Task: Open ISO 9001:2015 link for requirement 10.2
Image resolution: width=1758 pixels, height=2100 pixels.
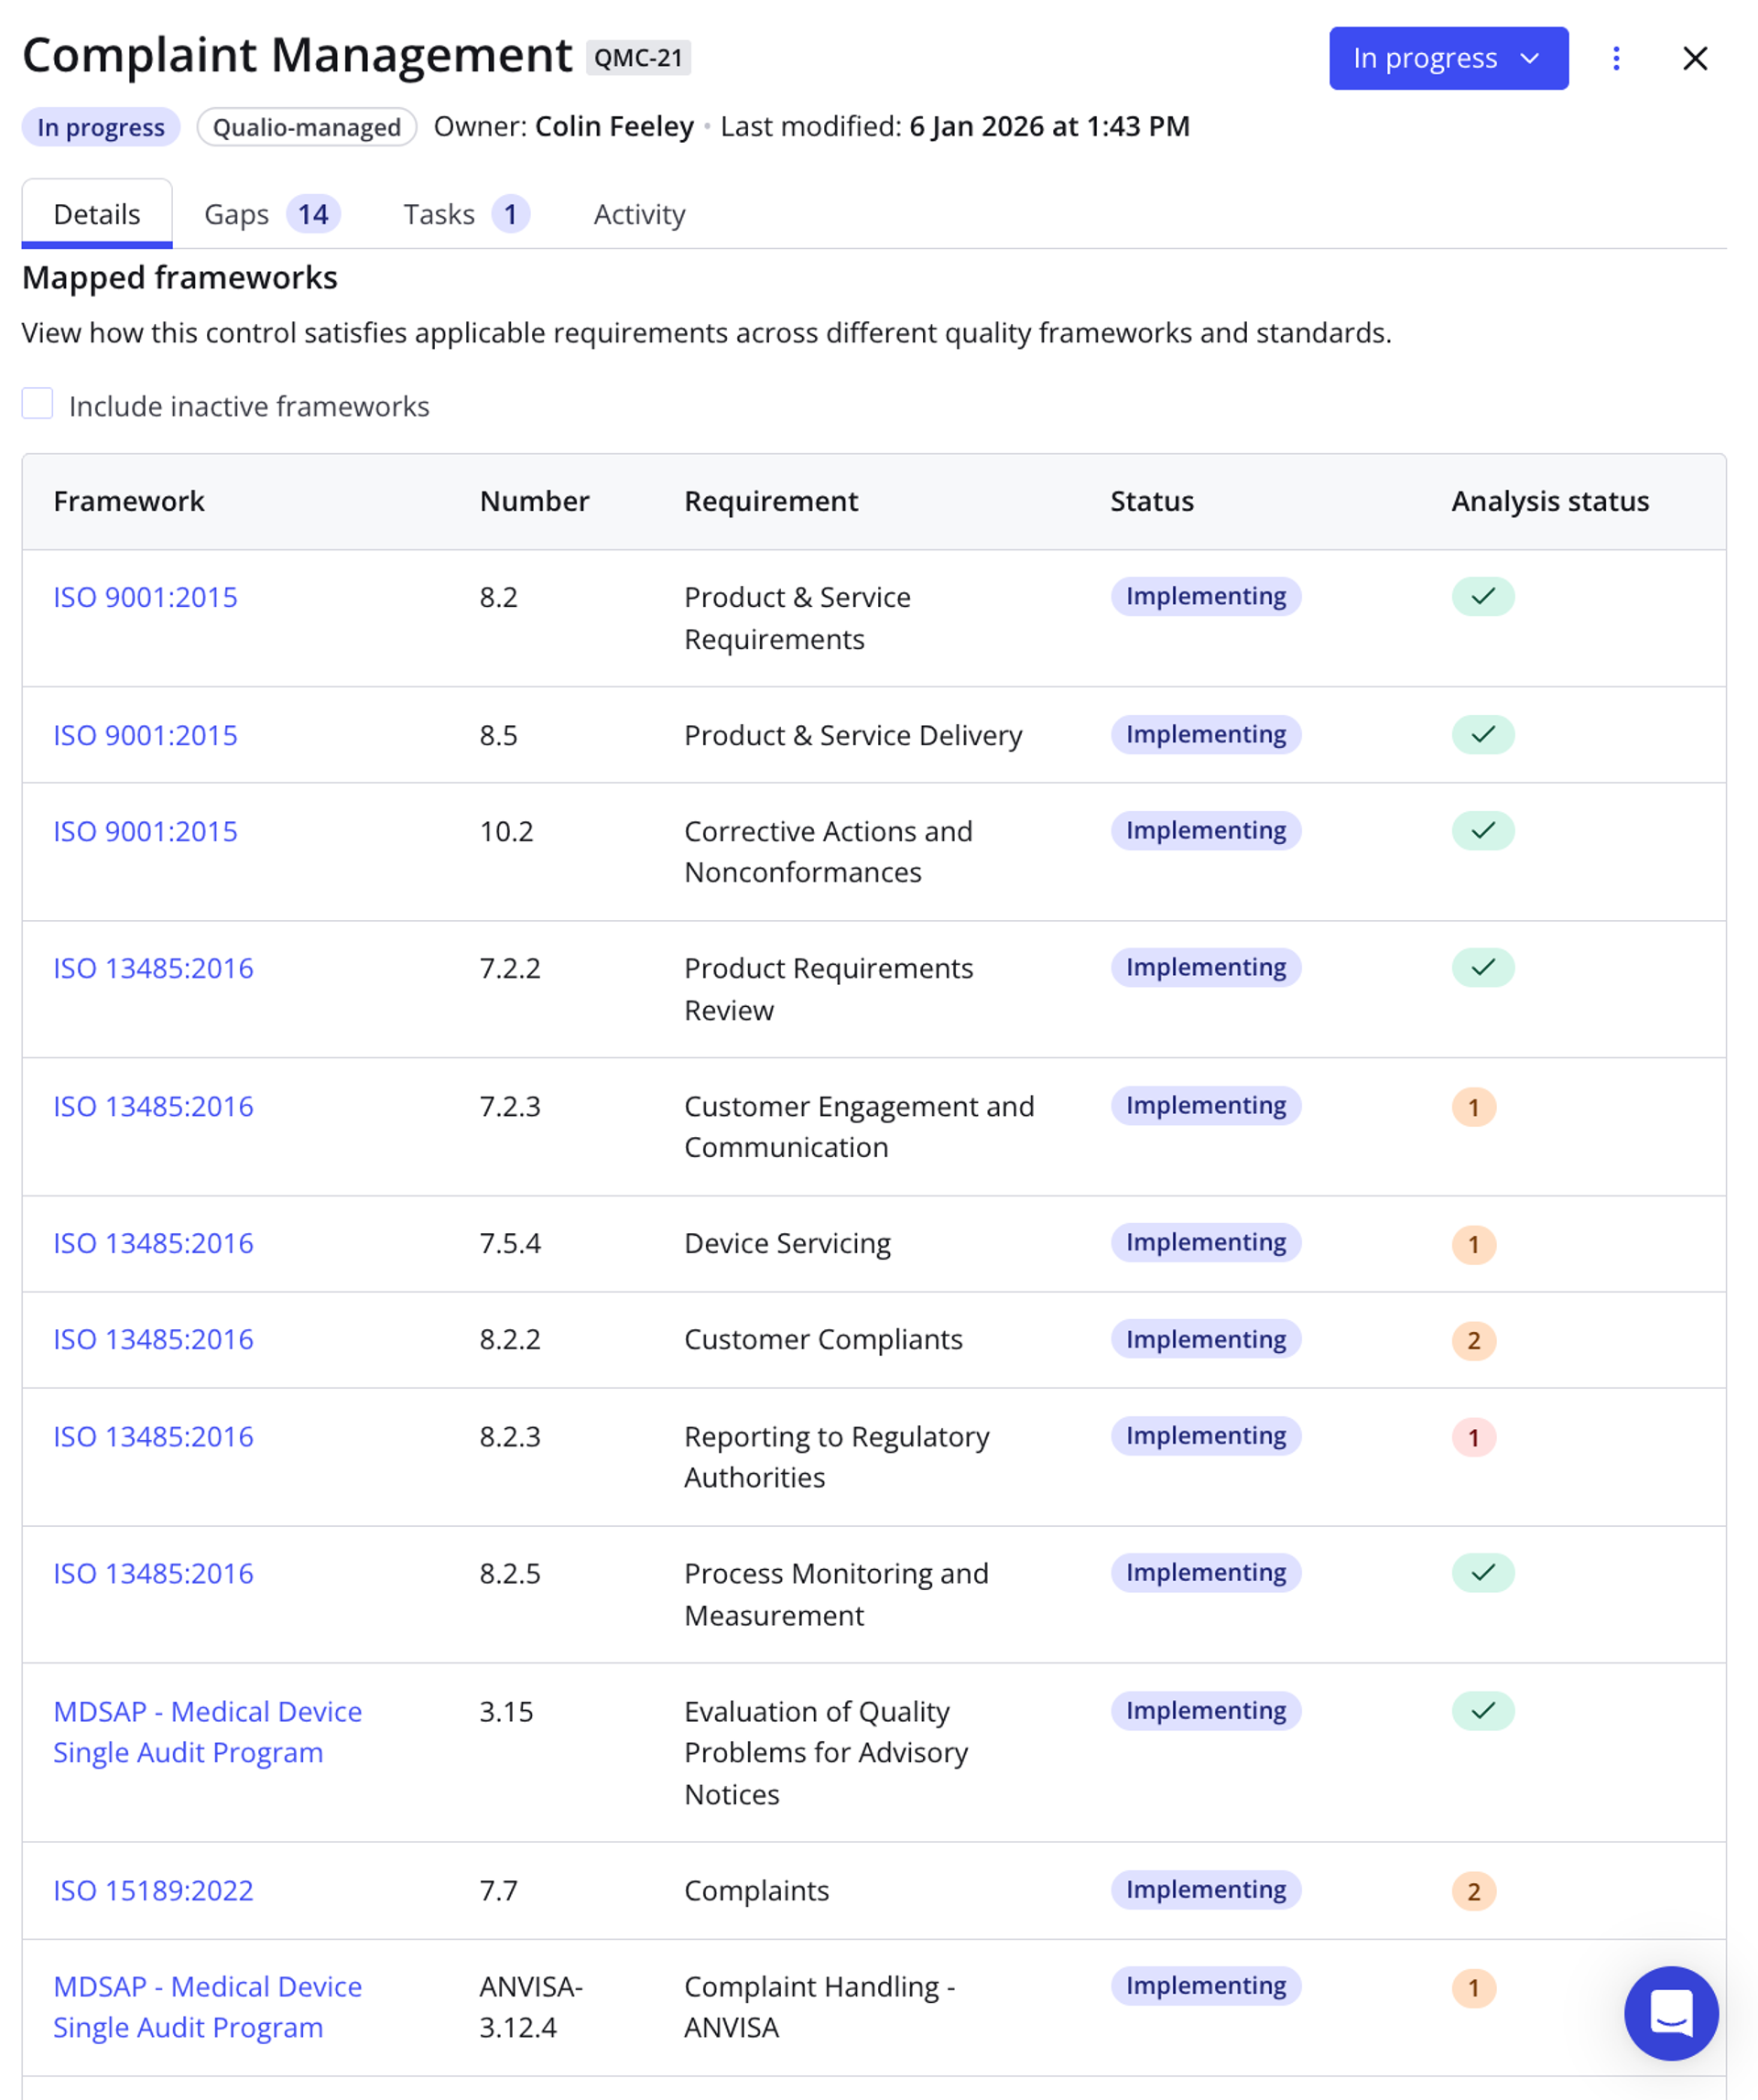Action: pos(145,831)
